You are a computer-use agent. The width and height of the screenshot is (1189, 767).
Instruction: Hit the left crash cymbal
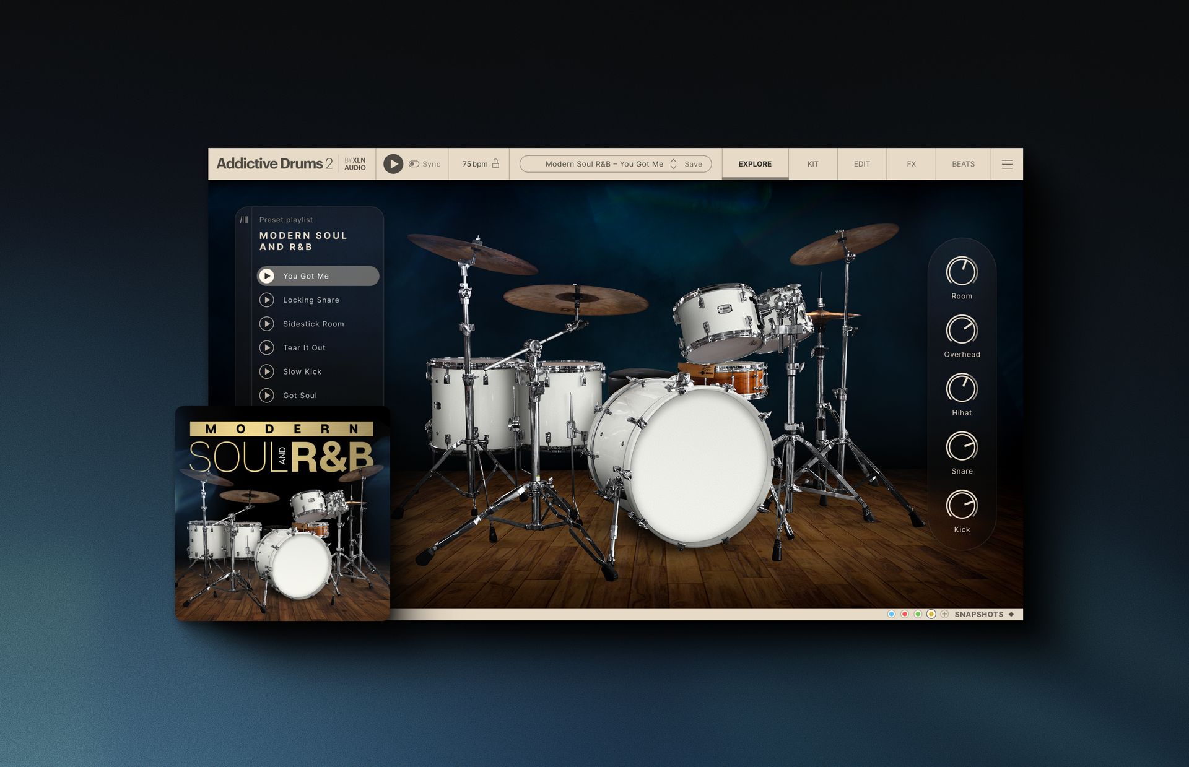point(473,254)
